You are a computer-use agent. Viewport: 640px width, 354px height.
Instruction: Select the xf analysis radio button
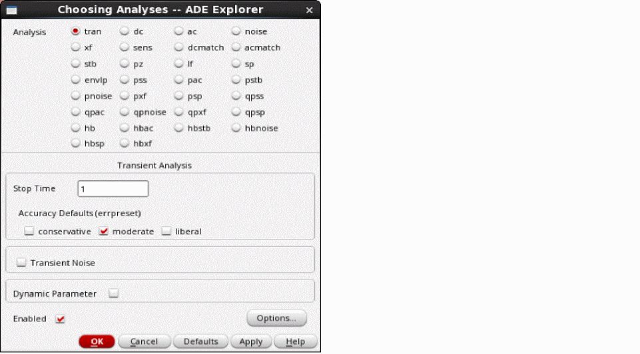click(x=75, y=47)
